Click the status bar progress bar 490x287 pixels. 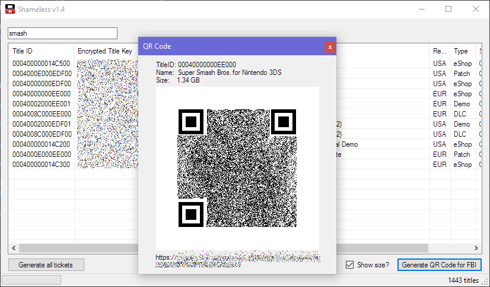click(x=31, y=280)
